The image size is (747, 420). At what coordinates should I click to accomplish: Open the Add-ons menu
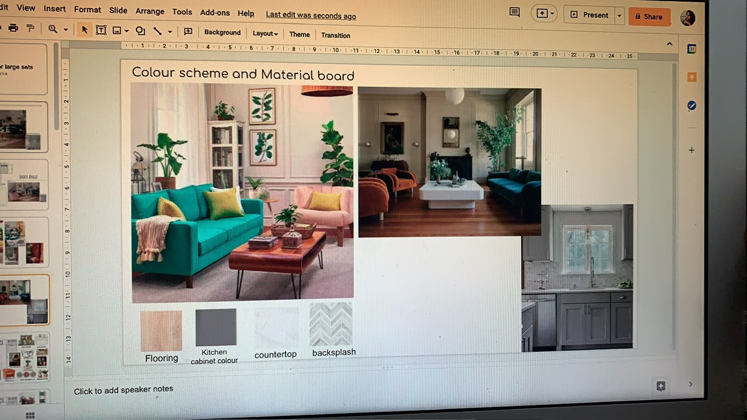215,12
